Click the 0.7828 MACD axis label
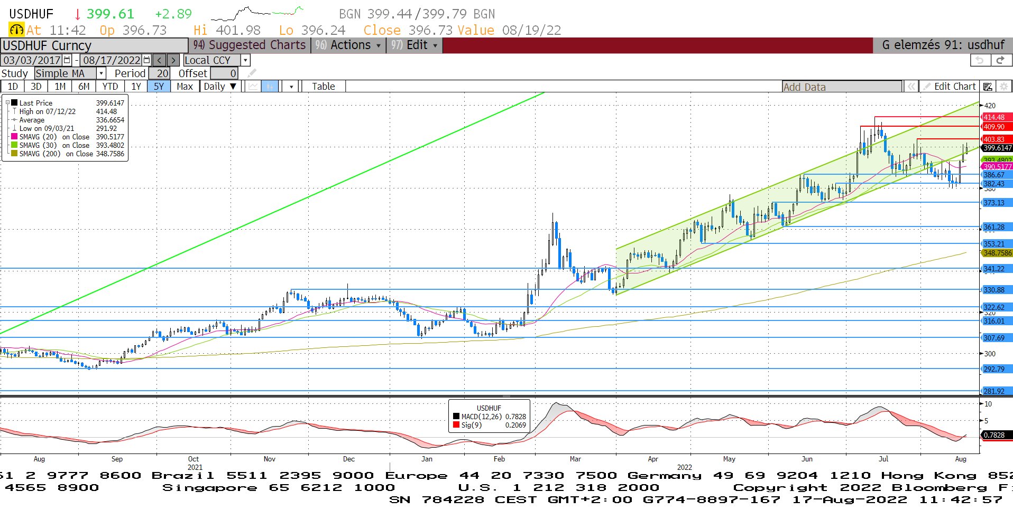1013x529 pixels. tap(997, 435)
